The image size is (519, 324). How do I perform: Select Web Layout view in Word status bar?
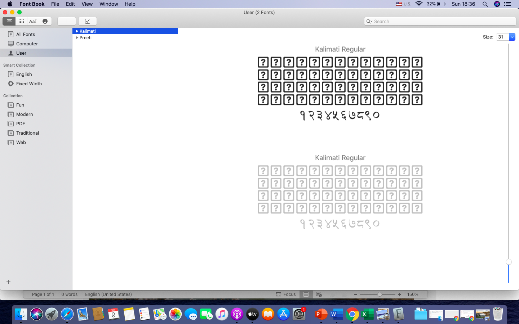pyautogui.click(x=319, y=294)
